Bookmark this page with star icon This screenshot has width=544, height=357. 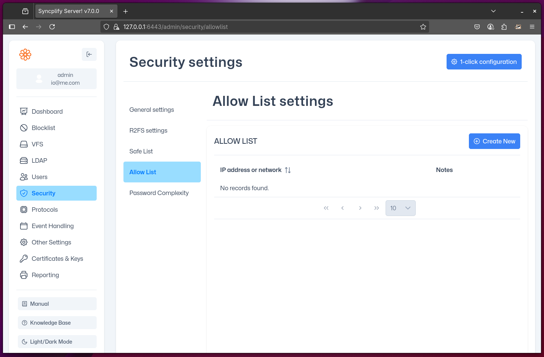(x=423, y=27)
